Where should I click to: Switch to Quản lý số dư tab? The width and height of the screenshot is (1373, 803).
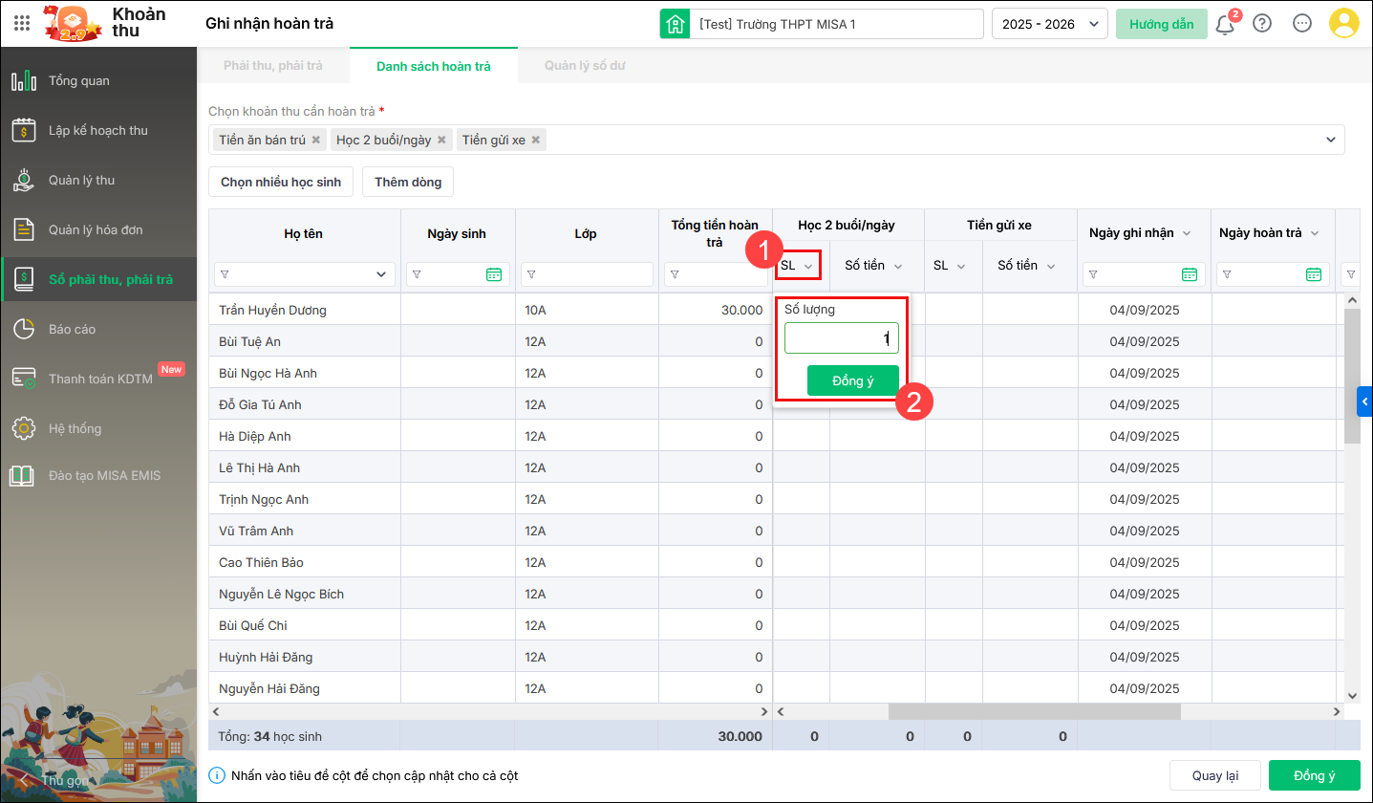585,66
